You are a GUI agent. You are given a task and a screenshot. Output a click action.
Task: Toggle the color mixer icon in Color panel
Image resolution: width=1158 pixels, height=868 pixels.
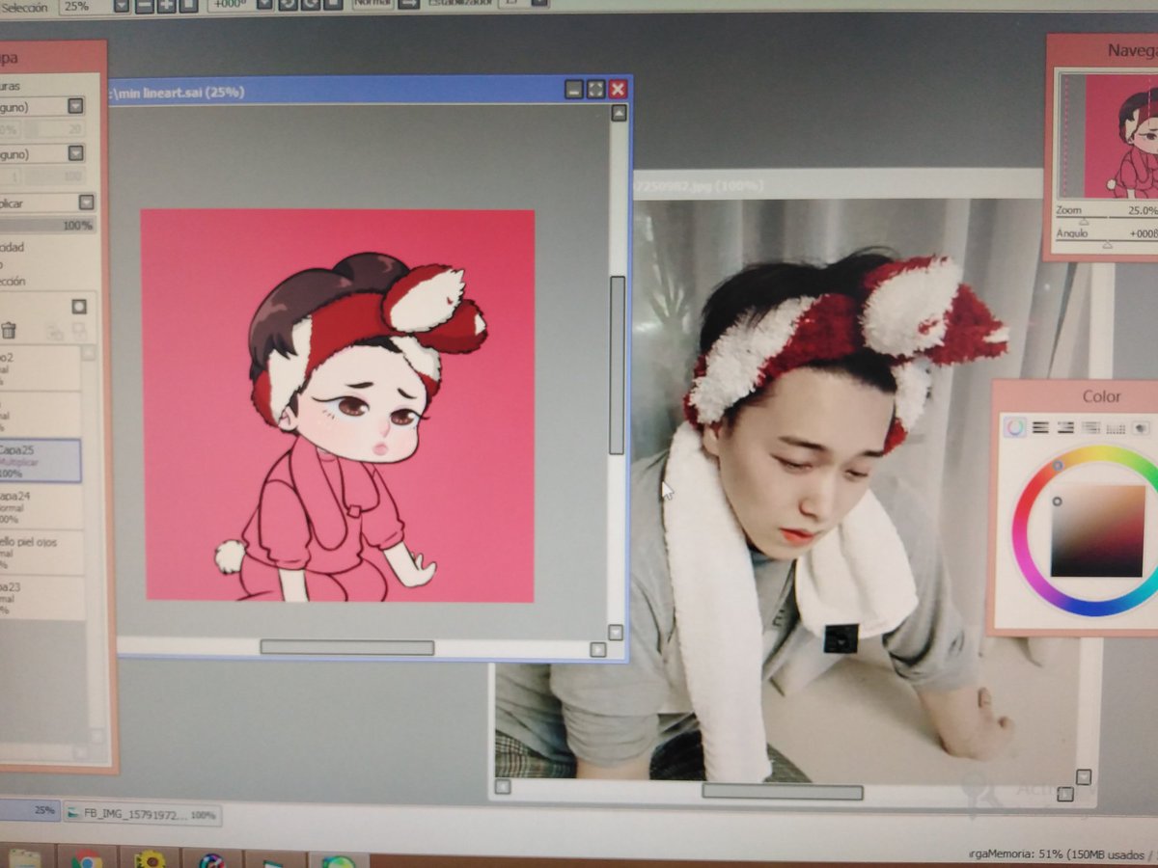tap(1090, 427)
